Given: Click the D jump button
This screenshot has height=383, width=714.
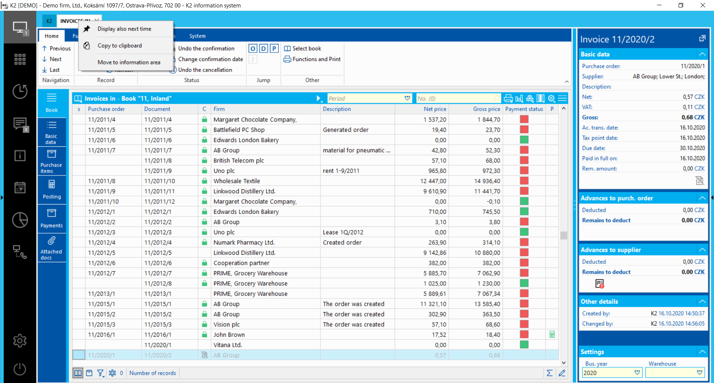Looking at the screenshot, I should tap(264, 48).
